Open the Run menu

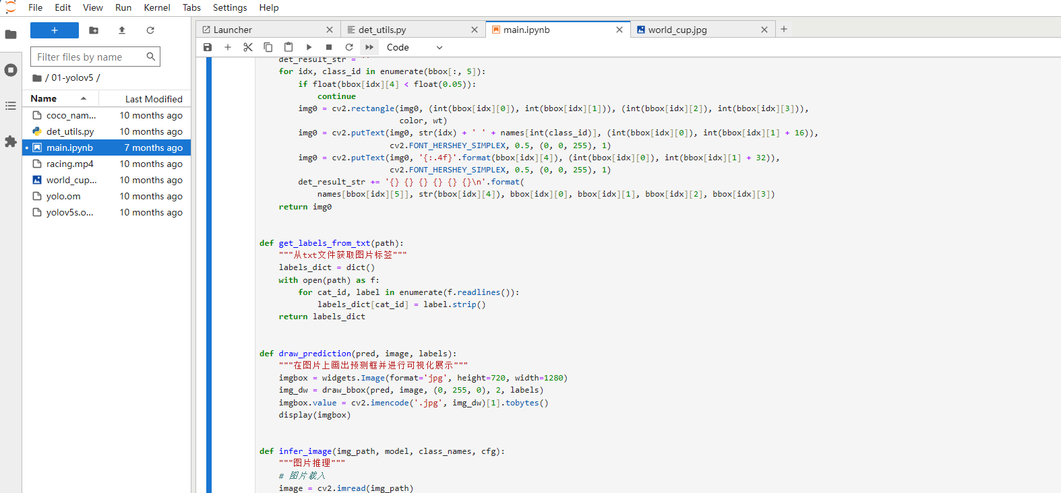[123, 7]
